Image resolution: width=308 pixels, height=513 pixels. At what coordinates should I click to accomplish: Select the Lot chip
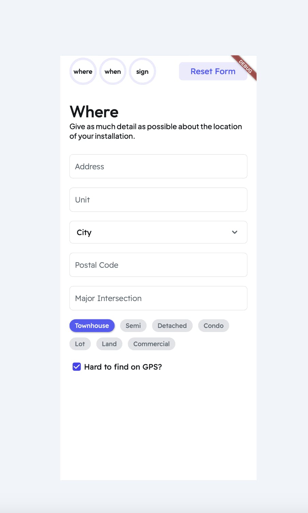(x=80, y=344)
